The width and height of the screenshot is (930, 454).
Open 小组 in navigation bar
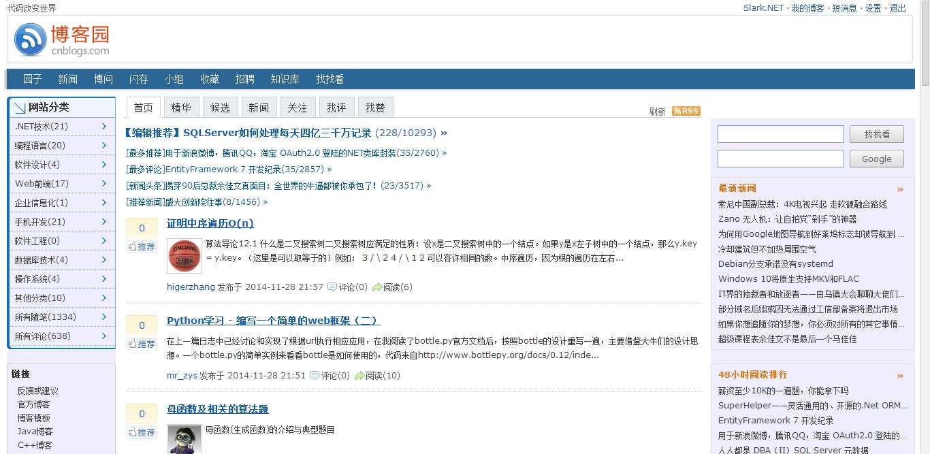(x=174, y=79)
